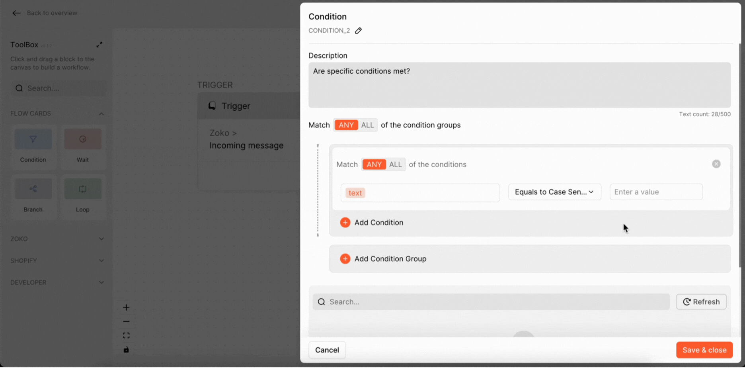Image resolution: width=745 pixels, height=368 pixels.
Task: Set group match to ALL
Action: click(x=367, y=125)
